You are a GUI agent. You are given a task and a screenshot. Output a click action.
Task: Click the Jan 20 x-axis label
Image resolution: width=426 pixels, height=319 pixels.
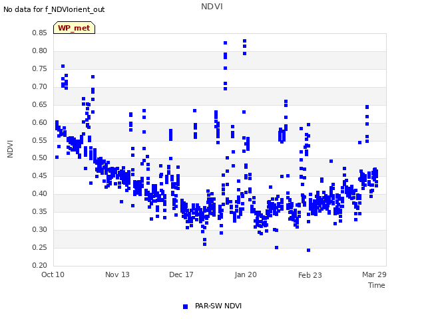click(246, 274)
